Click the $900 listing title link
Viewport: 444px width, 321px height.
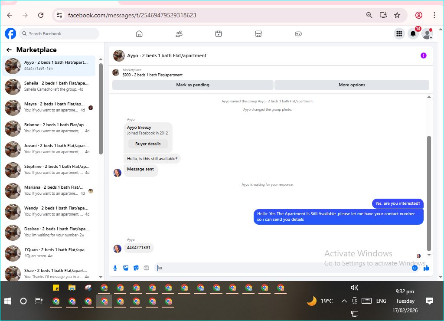(153, 75)
